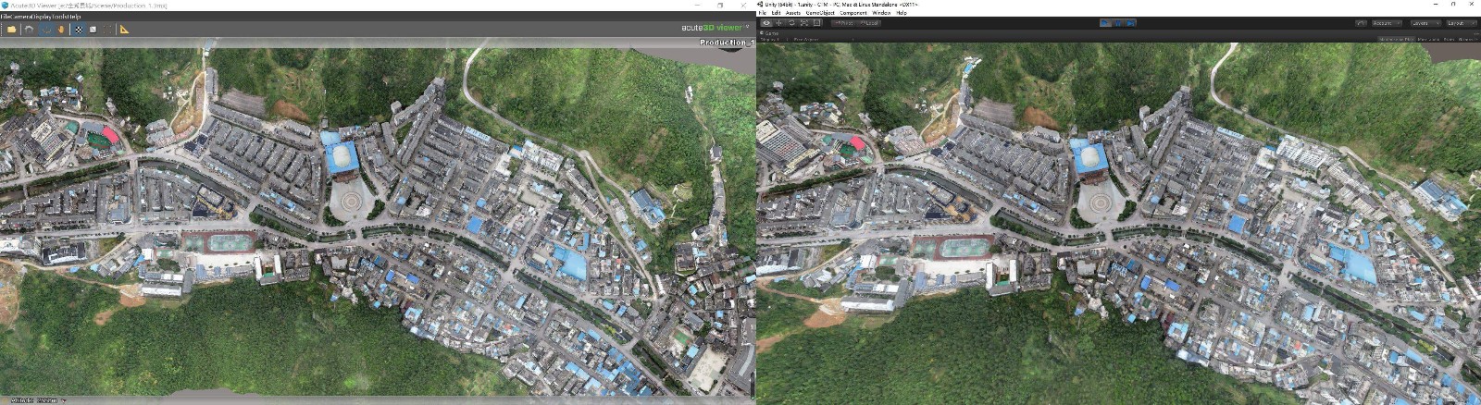This screenshot has height=405, width=1481.
Task: Click the measurement triangle ruler tool
Action: [124, 30]
